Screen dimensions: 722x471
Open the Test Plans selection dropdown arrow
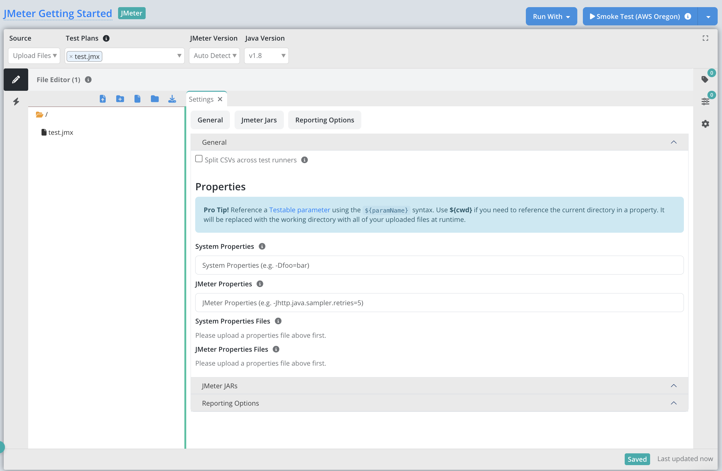click(179, 56)
